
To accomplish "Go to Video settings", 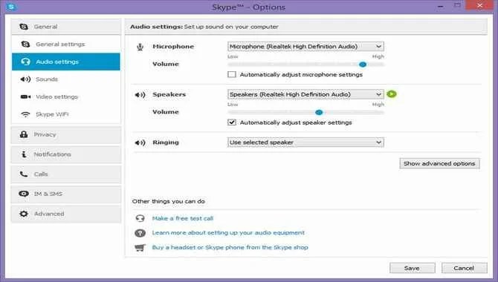I will [66, 96].
